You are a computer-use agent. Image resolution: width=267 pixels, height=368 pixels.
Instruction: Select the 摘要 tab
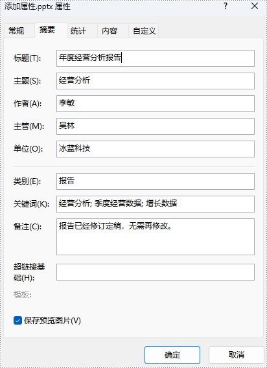click(x=47, y=30)
